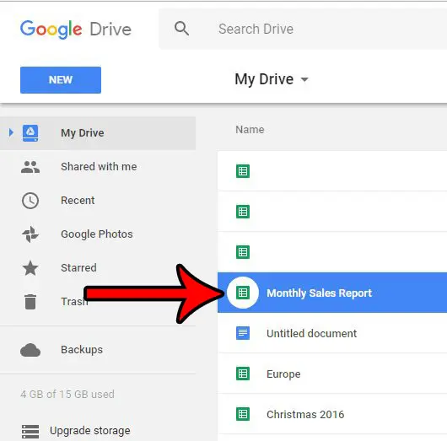Select My Drive in the sidebar

98,133
